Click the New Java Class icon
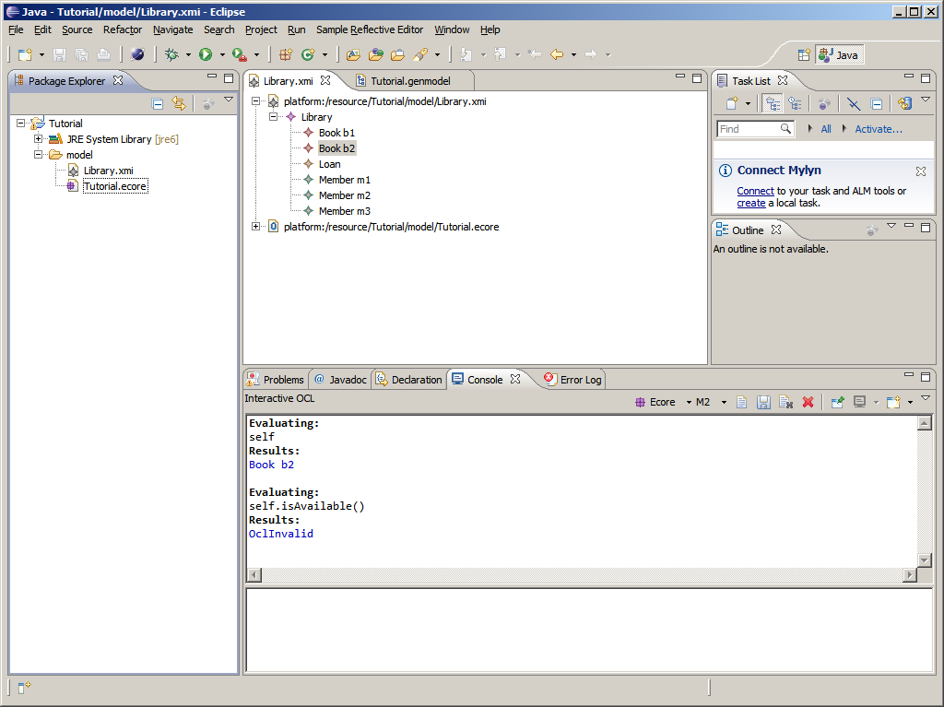Screen dimensions: 944x707 [308, 54]
